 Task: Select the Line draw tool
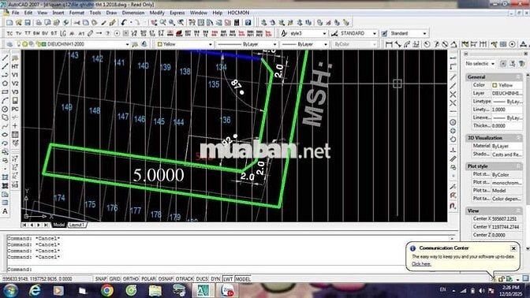pos(5,58)
